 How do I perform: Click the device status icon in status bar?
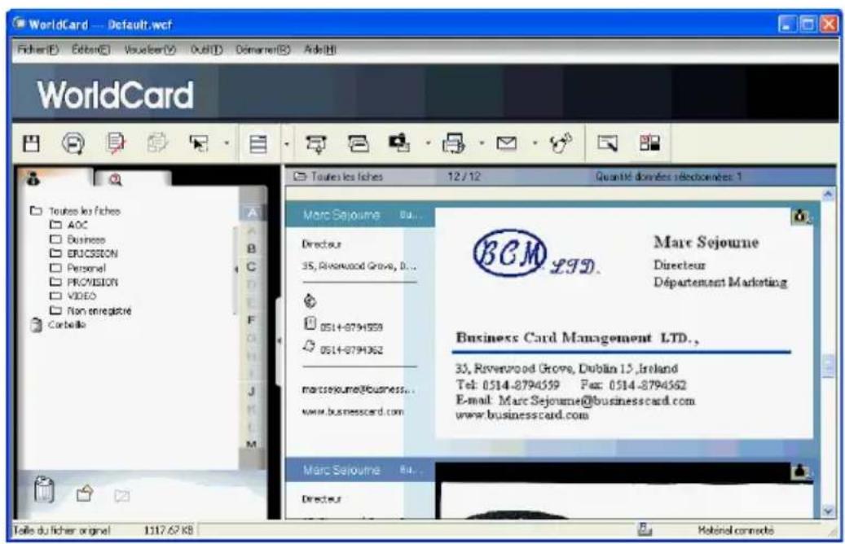click(645, 530)
